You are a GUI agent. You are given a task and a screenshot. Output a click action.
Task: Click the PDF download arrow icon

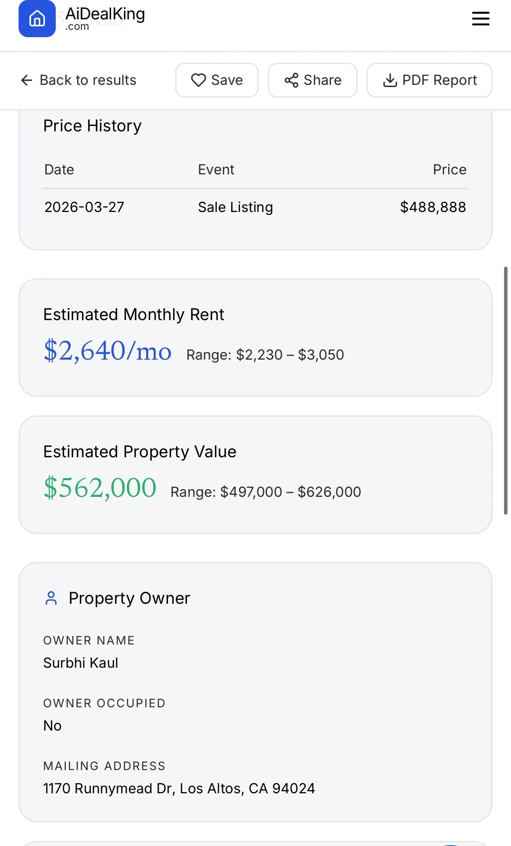(x=390, y=80)
